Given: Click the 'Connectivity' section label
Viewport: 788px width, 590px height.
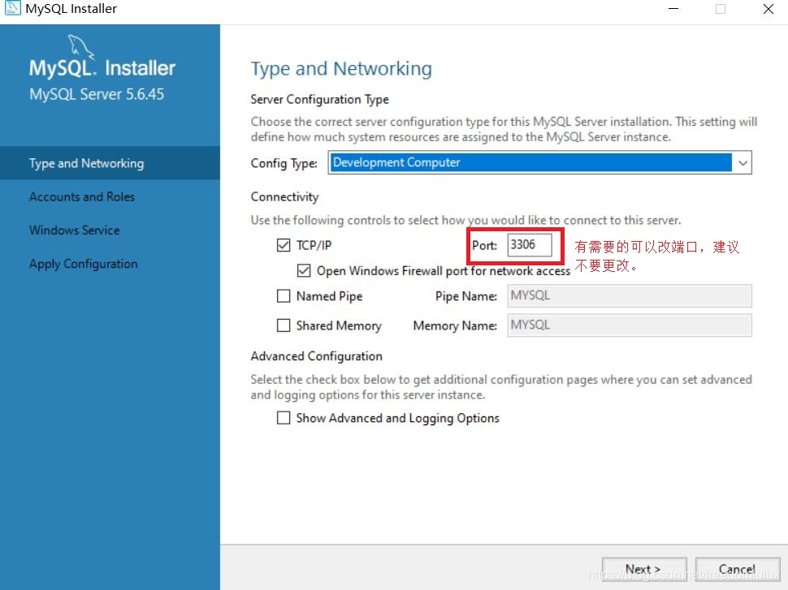Looking at the screenshot, I should point(284,197).
